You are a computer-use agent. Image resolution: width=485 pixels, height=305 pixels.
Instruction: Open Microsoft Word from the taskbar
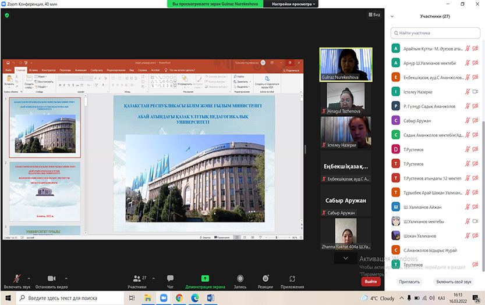click(x=210, y=298)
